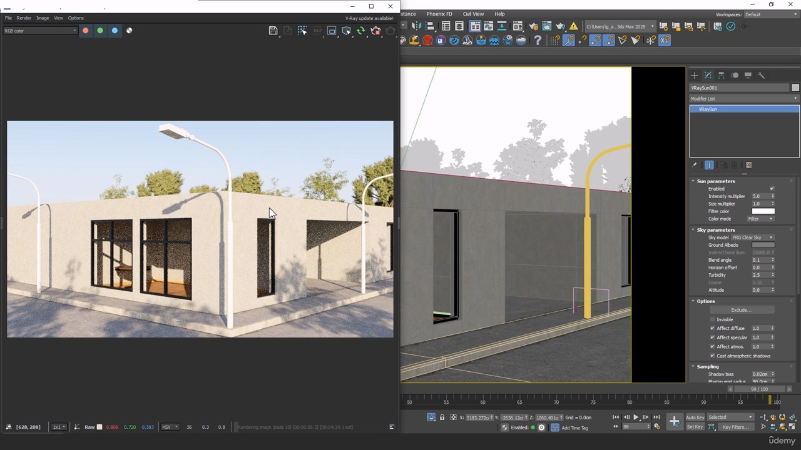Click the save image icon in V-Ray frame buffer
801x450 pixels.
point(273,31)
